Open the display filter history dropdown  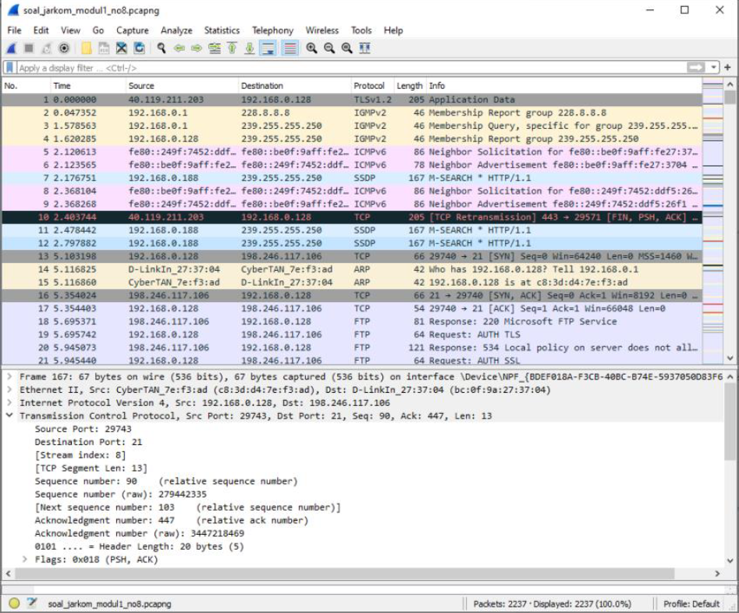(x=714, y=66)
